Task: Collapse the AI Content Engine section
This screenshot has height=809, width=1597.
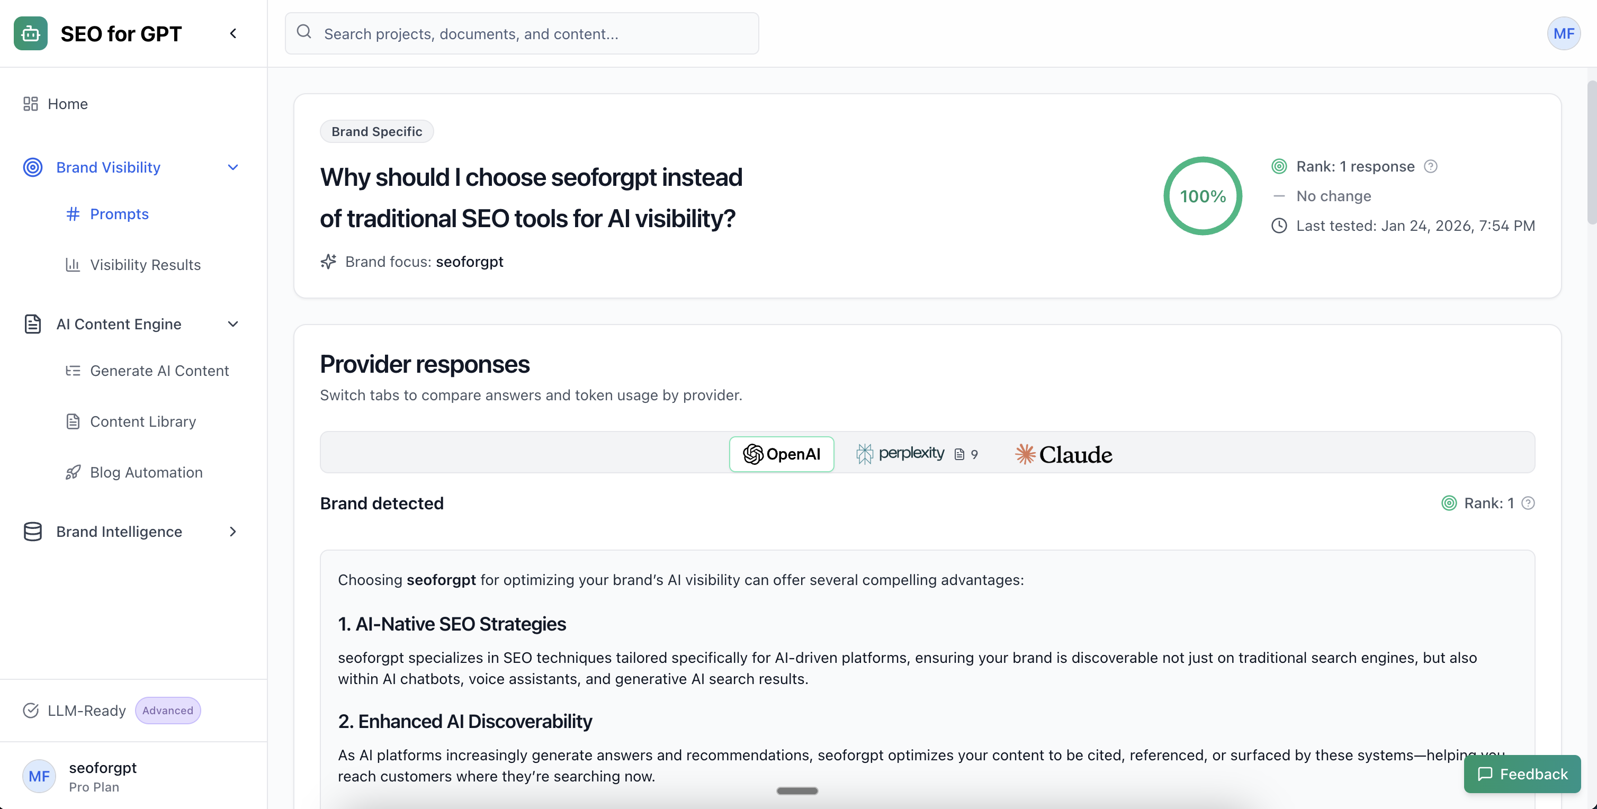Action: pos(232,323)
